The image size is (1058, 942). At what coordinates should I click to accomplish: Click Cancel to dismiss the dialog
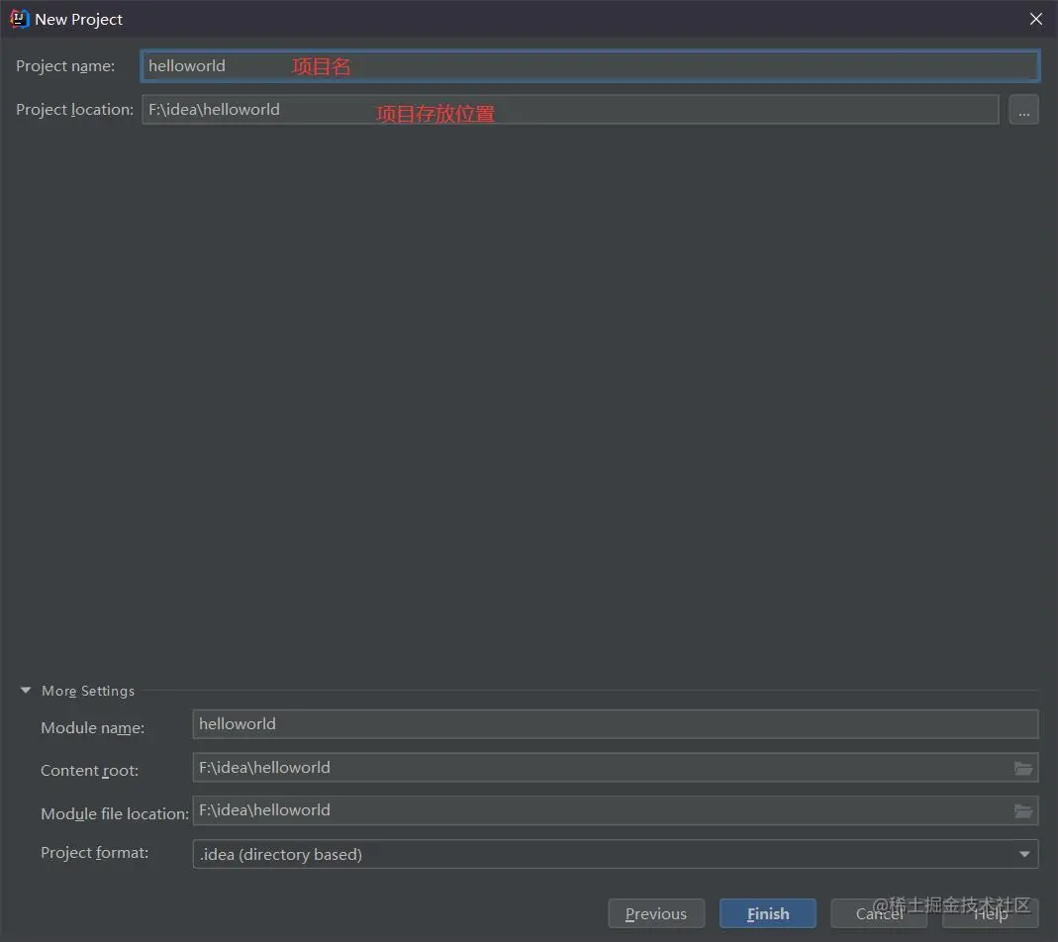tap(878, 913)
